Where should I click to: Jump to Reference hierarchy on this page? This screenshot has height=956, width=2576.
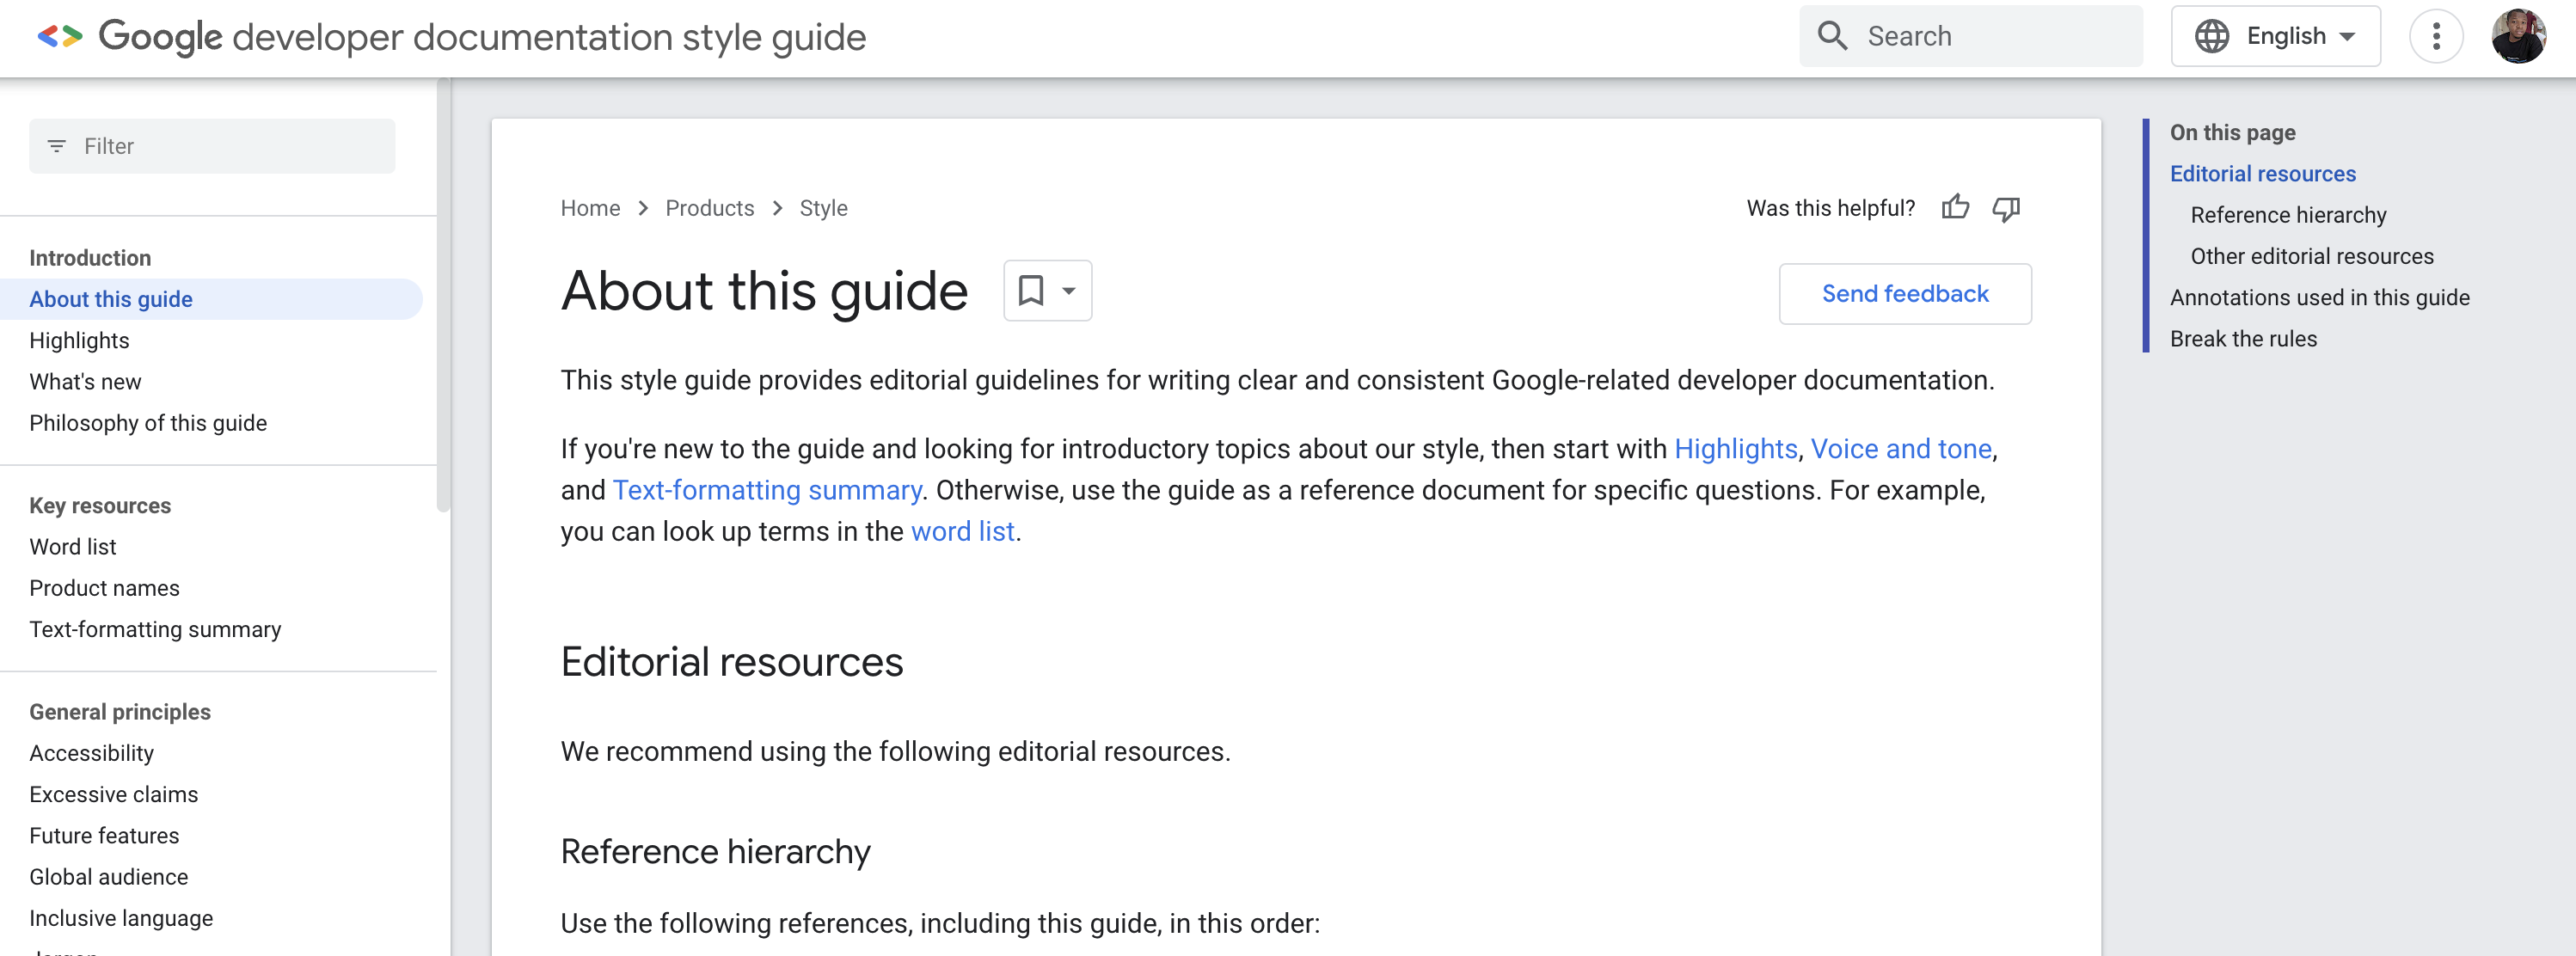click(2287, 215)
